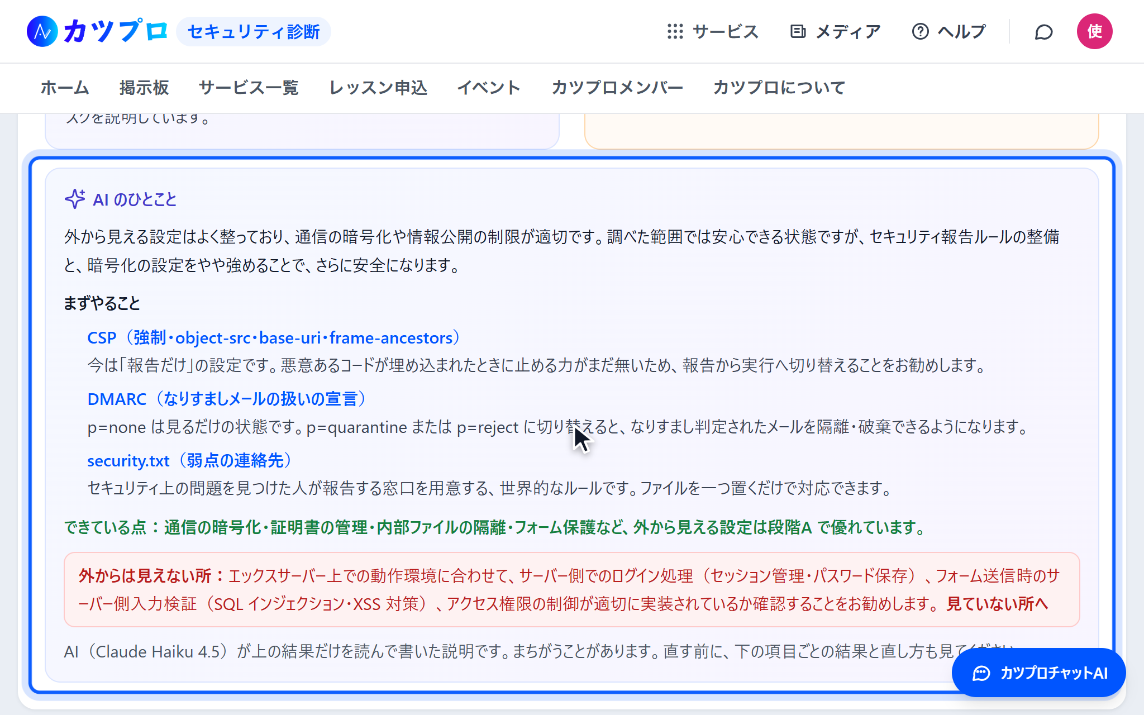Click the AI sparkle icon beside AI のひとこと
The image size is (1144, 715).
75,199
